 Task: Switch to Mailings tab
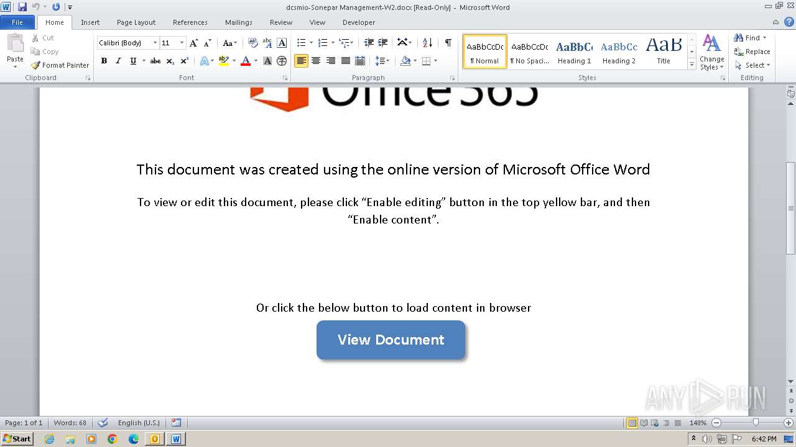pyautogui.click(x=239, y=22)
